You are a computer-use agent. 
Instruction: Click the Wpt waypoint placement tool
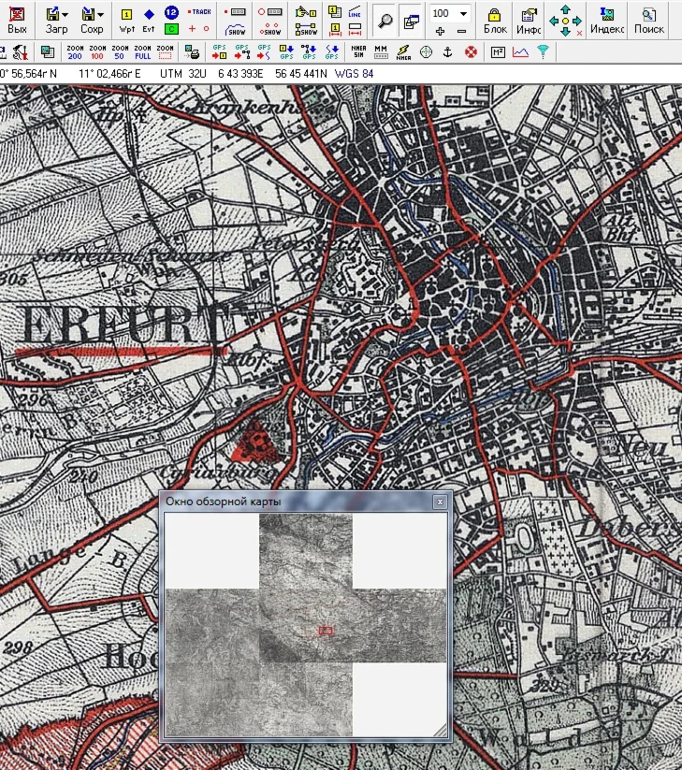tap(127, 20)
